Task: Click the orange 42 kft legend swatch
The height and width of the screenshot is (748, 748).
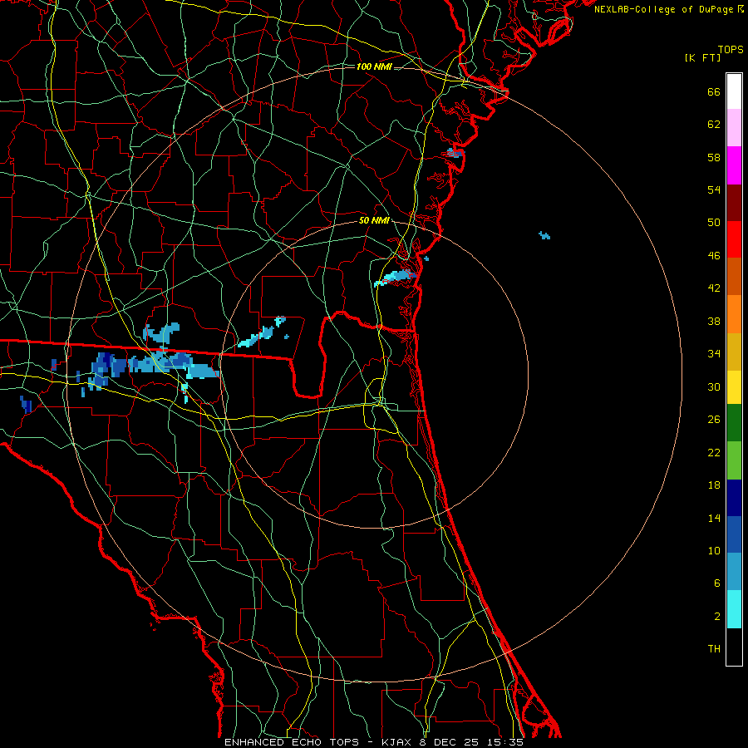Action: pyautogui.click(x=734, y=314)
